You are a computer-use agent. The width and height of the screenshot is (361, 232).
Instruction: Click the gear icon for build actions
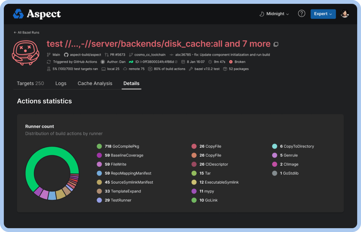[x=150, y=69]
